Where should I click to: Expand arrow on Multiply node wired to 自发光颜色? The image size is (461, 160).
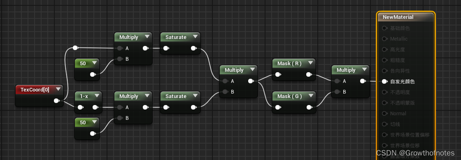(364, 70)
